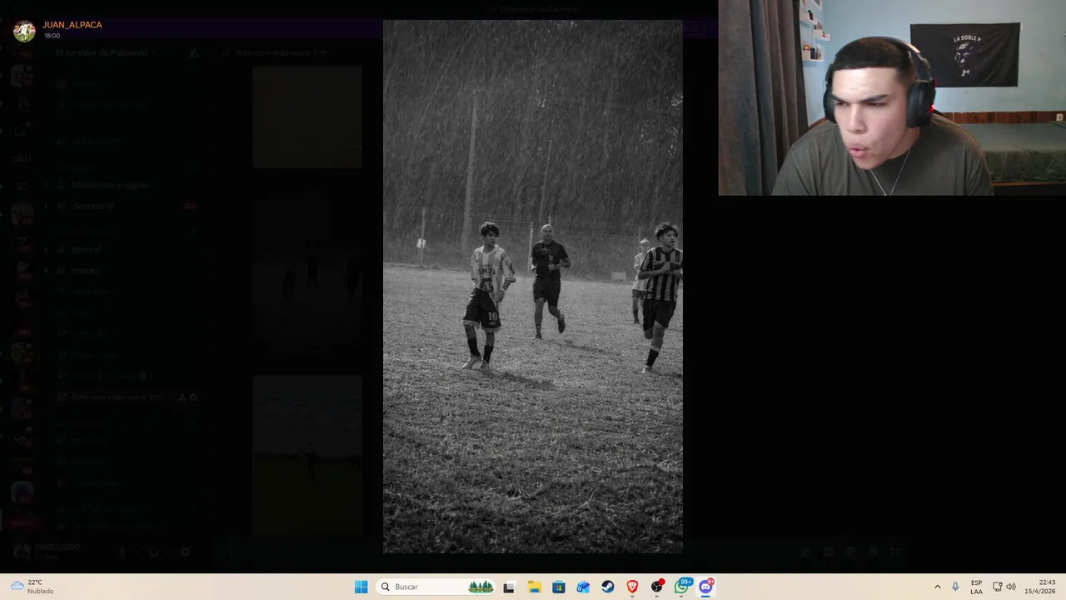
Task: Open the blue app icon beside Microsoft Store
Action: pos(583,587)
